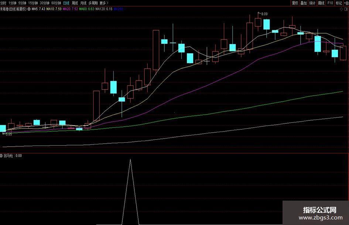This screenshot has width=349, height=225.
Task: Select the 60分钟 period tab
Action: pyautogui.click(x=56, y=3)
